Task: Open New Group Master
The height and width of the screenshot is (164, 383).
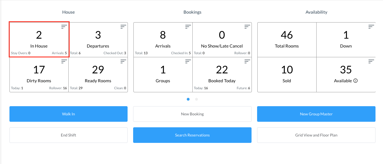Action: (x=316, y=114)
